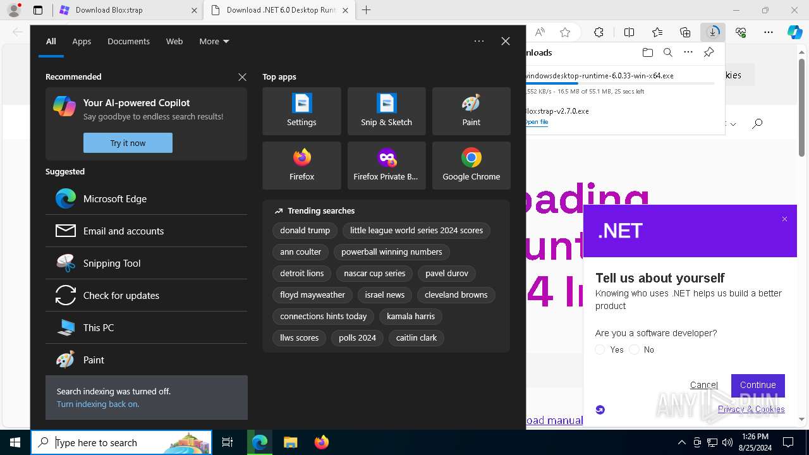Viewport: 809px width, 455px height.
Task: Switch to Documents search tab
Action: point(128,41)
